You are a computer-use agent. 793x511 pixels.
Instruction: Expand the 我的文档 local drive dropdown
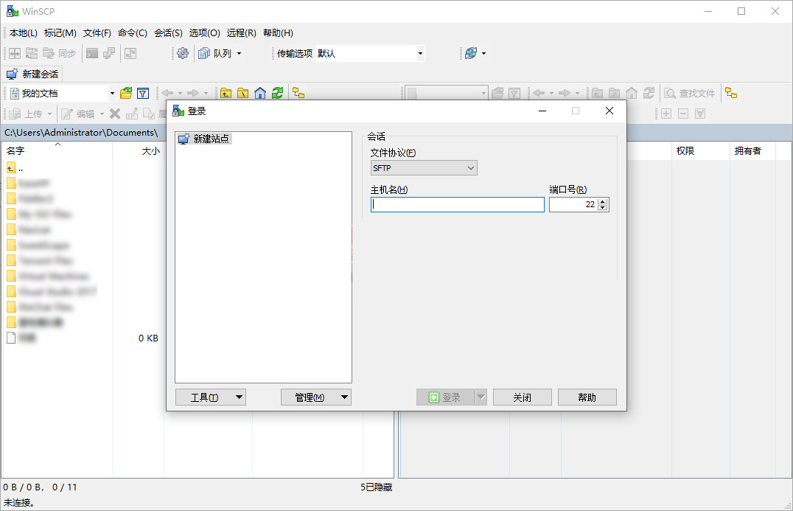tap(112, 93)
